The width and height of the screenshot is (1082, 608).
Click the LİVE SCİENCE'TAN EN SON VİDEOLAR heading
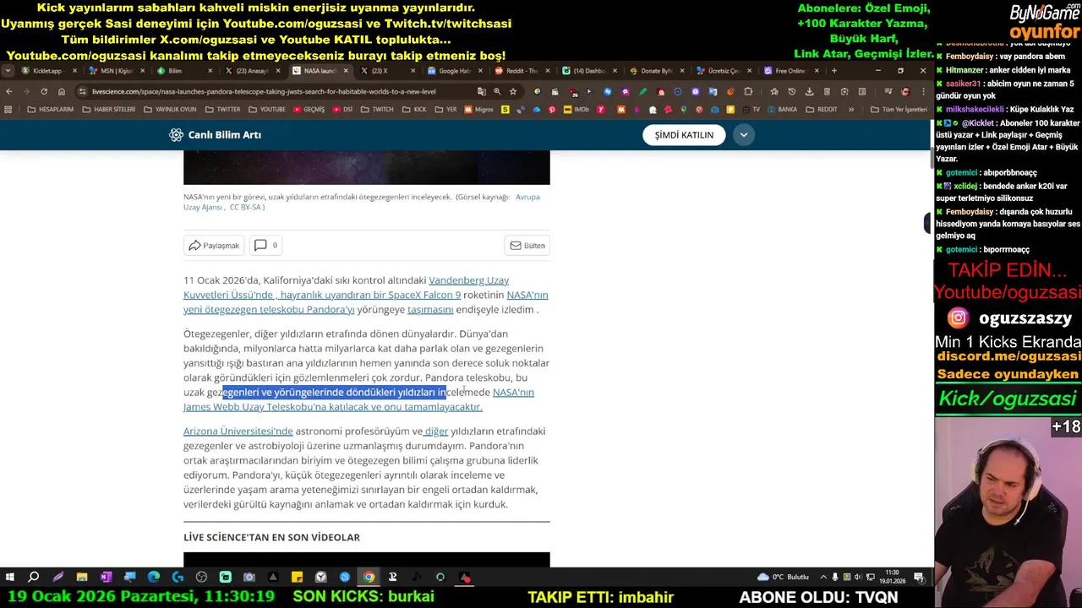[x=271, y=537]
